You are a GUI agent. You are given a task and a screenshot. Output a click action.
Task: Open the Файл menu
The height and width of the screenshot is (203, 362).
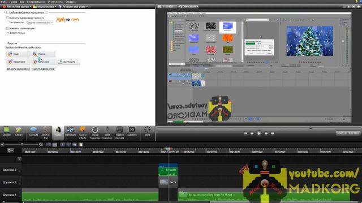3,2
